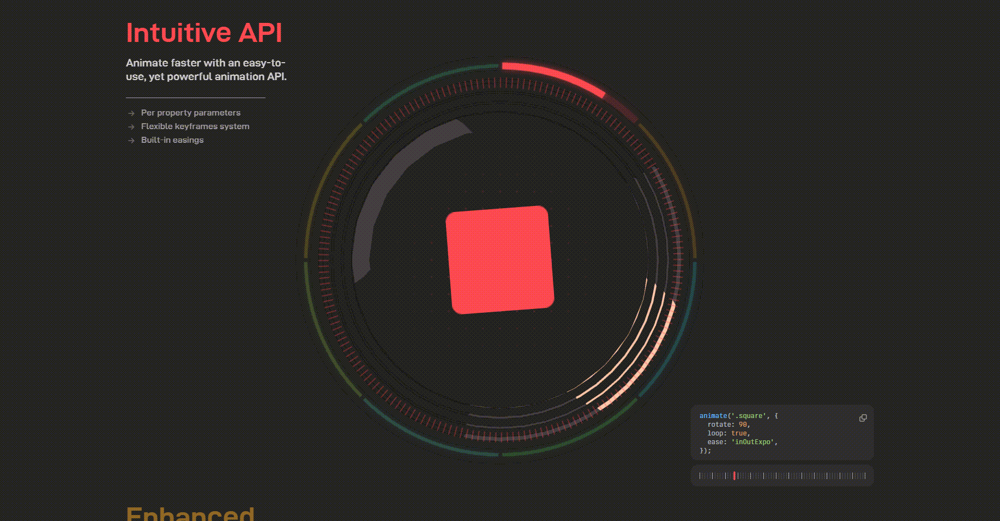Click the red playhead marker on the timeline
Screen dimensions: 1000x521
(x=736, y=475)
